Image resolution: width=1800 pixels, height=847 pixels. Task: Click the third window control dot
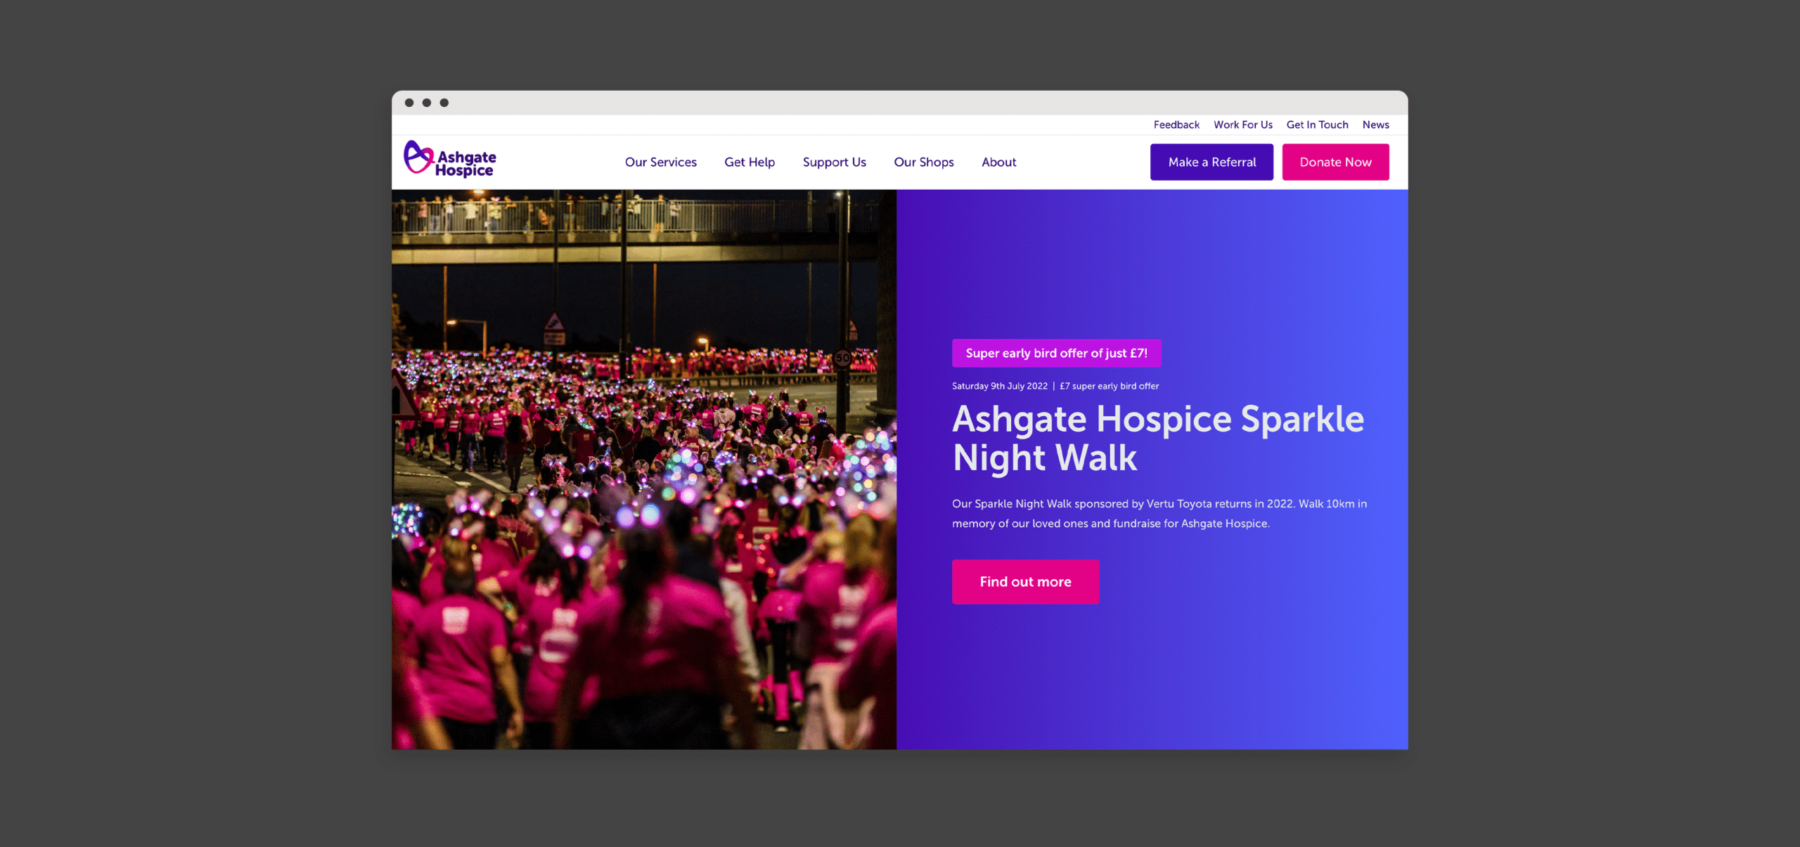click(444, 103)
